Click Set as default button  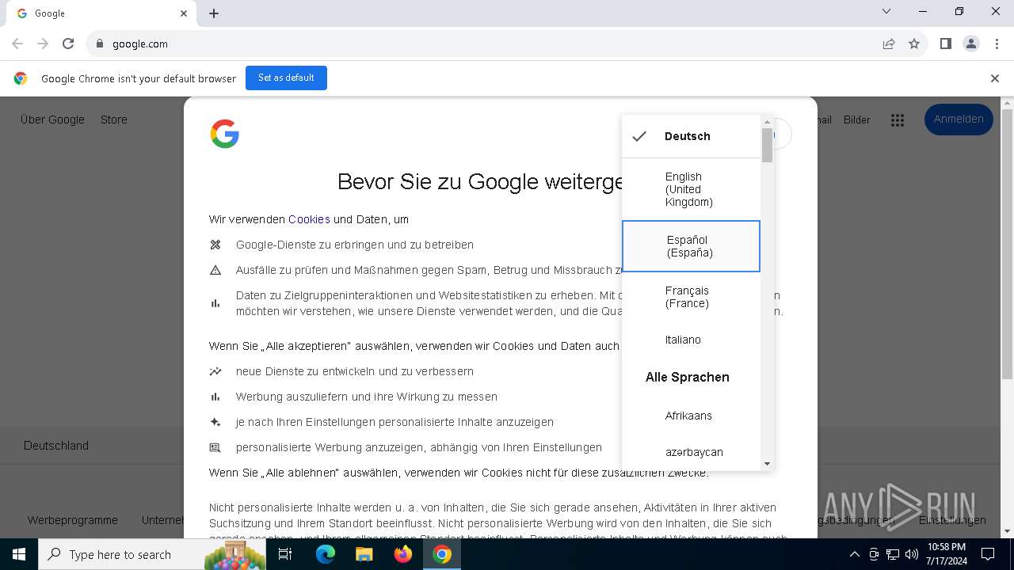click(x=286, y=78)
